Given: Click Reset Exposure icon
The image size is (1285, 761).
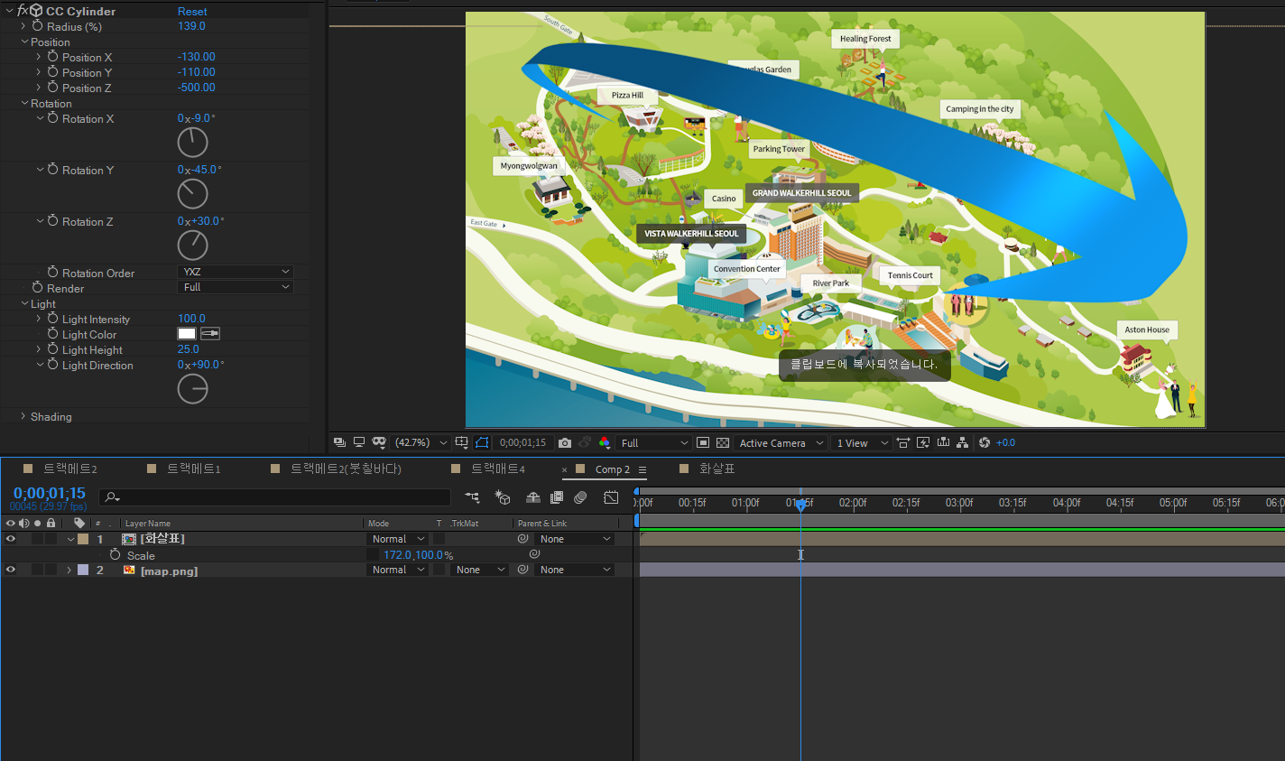Looking at the screenshot, I should click(x=985, y=442).
